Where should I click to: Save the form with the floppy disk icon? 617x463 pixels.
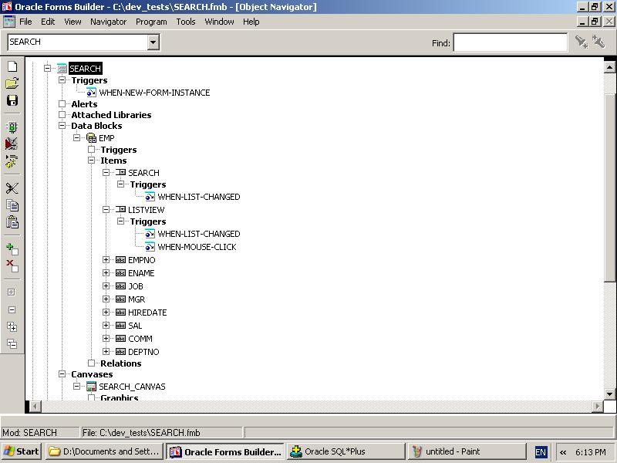[x=12, y=100]
